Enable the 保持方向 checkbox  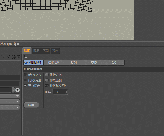point(47,75)
